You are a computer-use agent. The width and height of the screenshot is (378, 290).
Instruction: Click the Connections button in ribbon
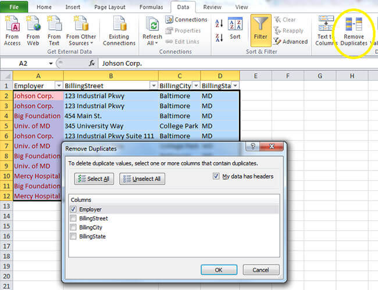tap(186, 20)
